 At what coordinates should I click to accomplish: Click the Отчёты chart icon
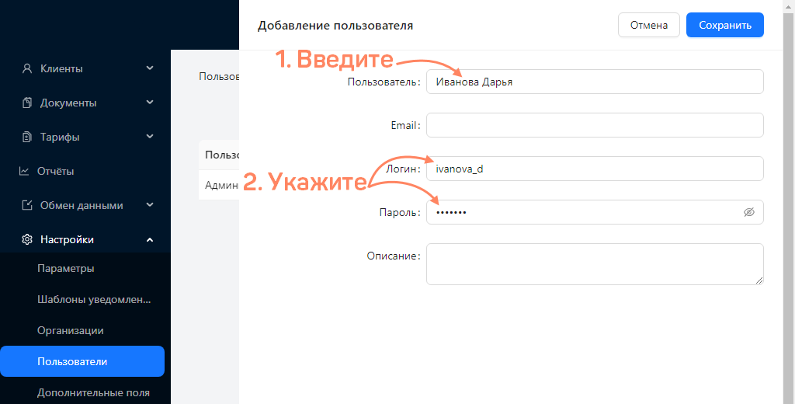click(24, 171)
